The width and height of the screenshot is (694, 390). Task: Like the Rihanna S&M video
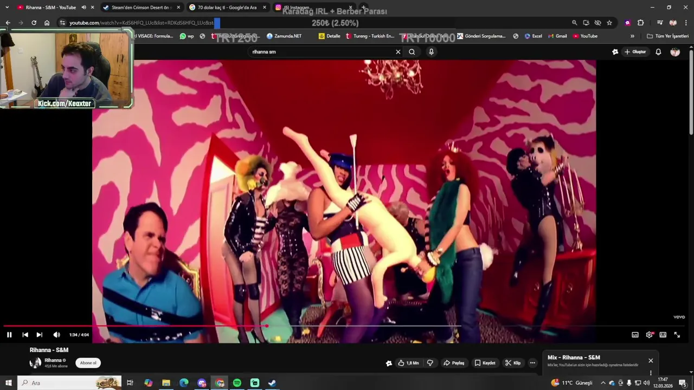[408, 363]
